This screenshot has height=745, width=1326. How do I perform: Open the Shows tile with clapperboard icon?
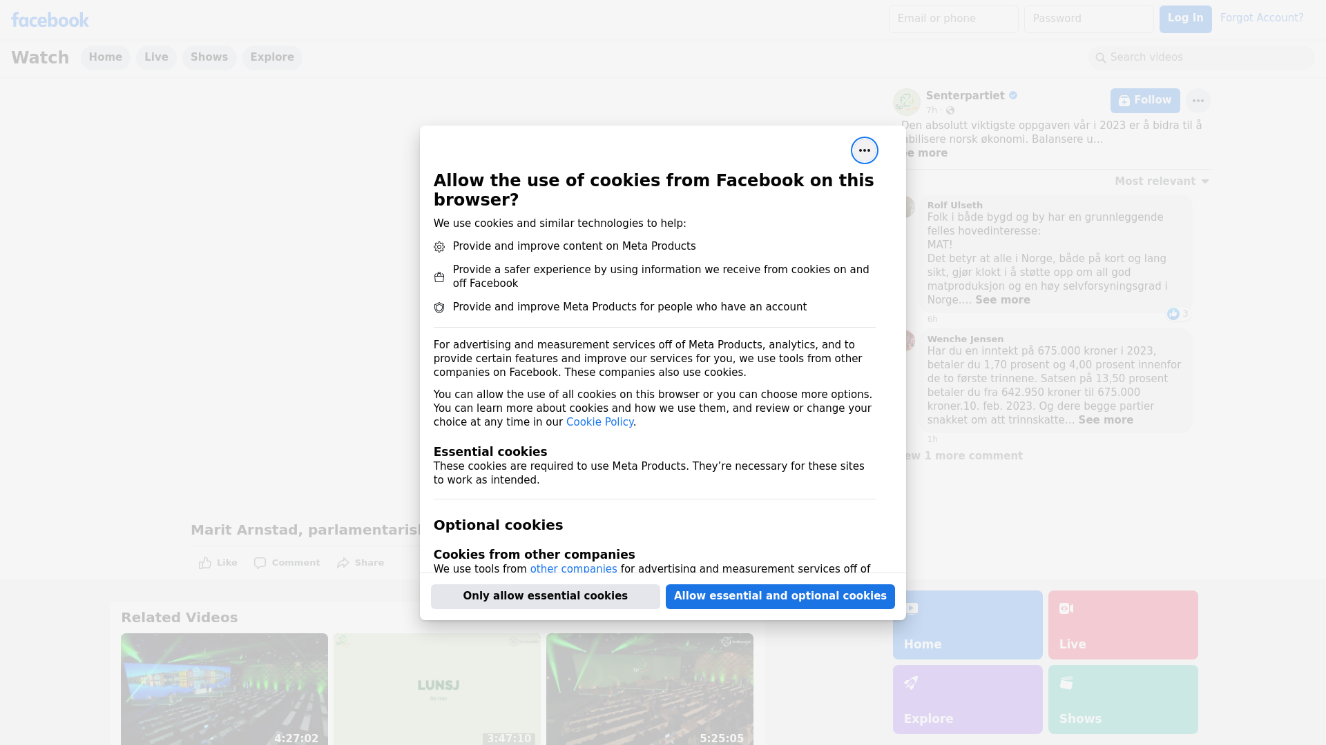pyautogui.click(x=1123, y=699)
